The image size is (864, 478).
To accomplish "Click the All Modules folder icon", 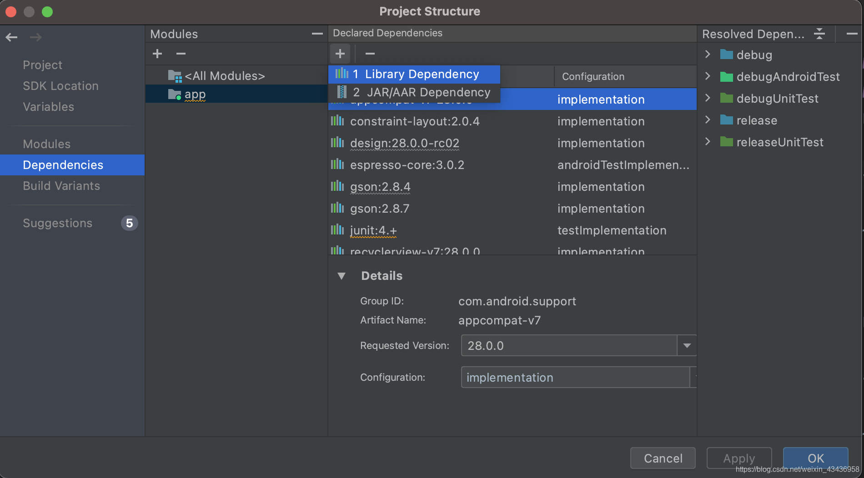I will 175,76.
